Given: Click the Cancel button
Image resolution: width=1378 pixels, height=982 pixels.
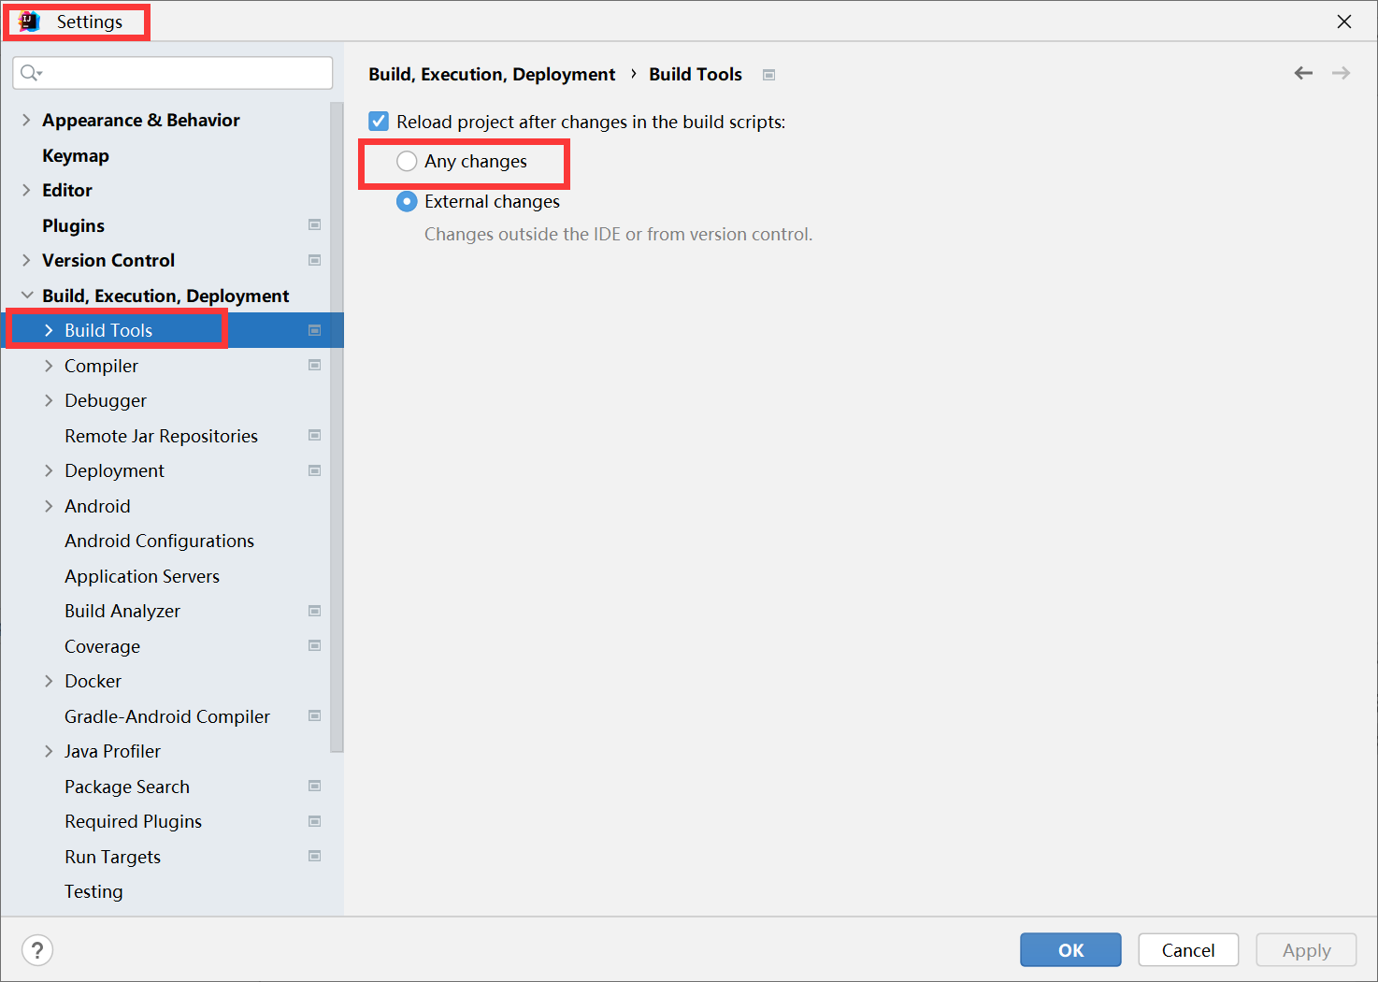Looking at the screenshot, I should coord(1188,950).
